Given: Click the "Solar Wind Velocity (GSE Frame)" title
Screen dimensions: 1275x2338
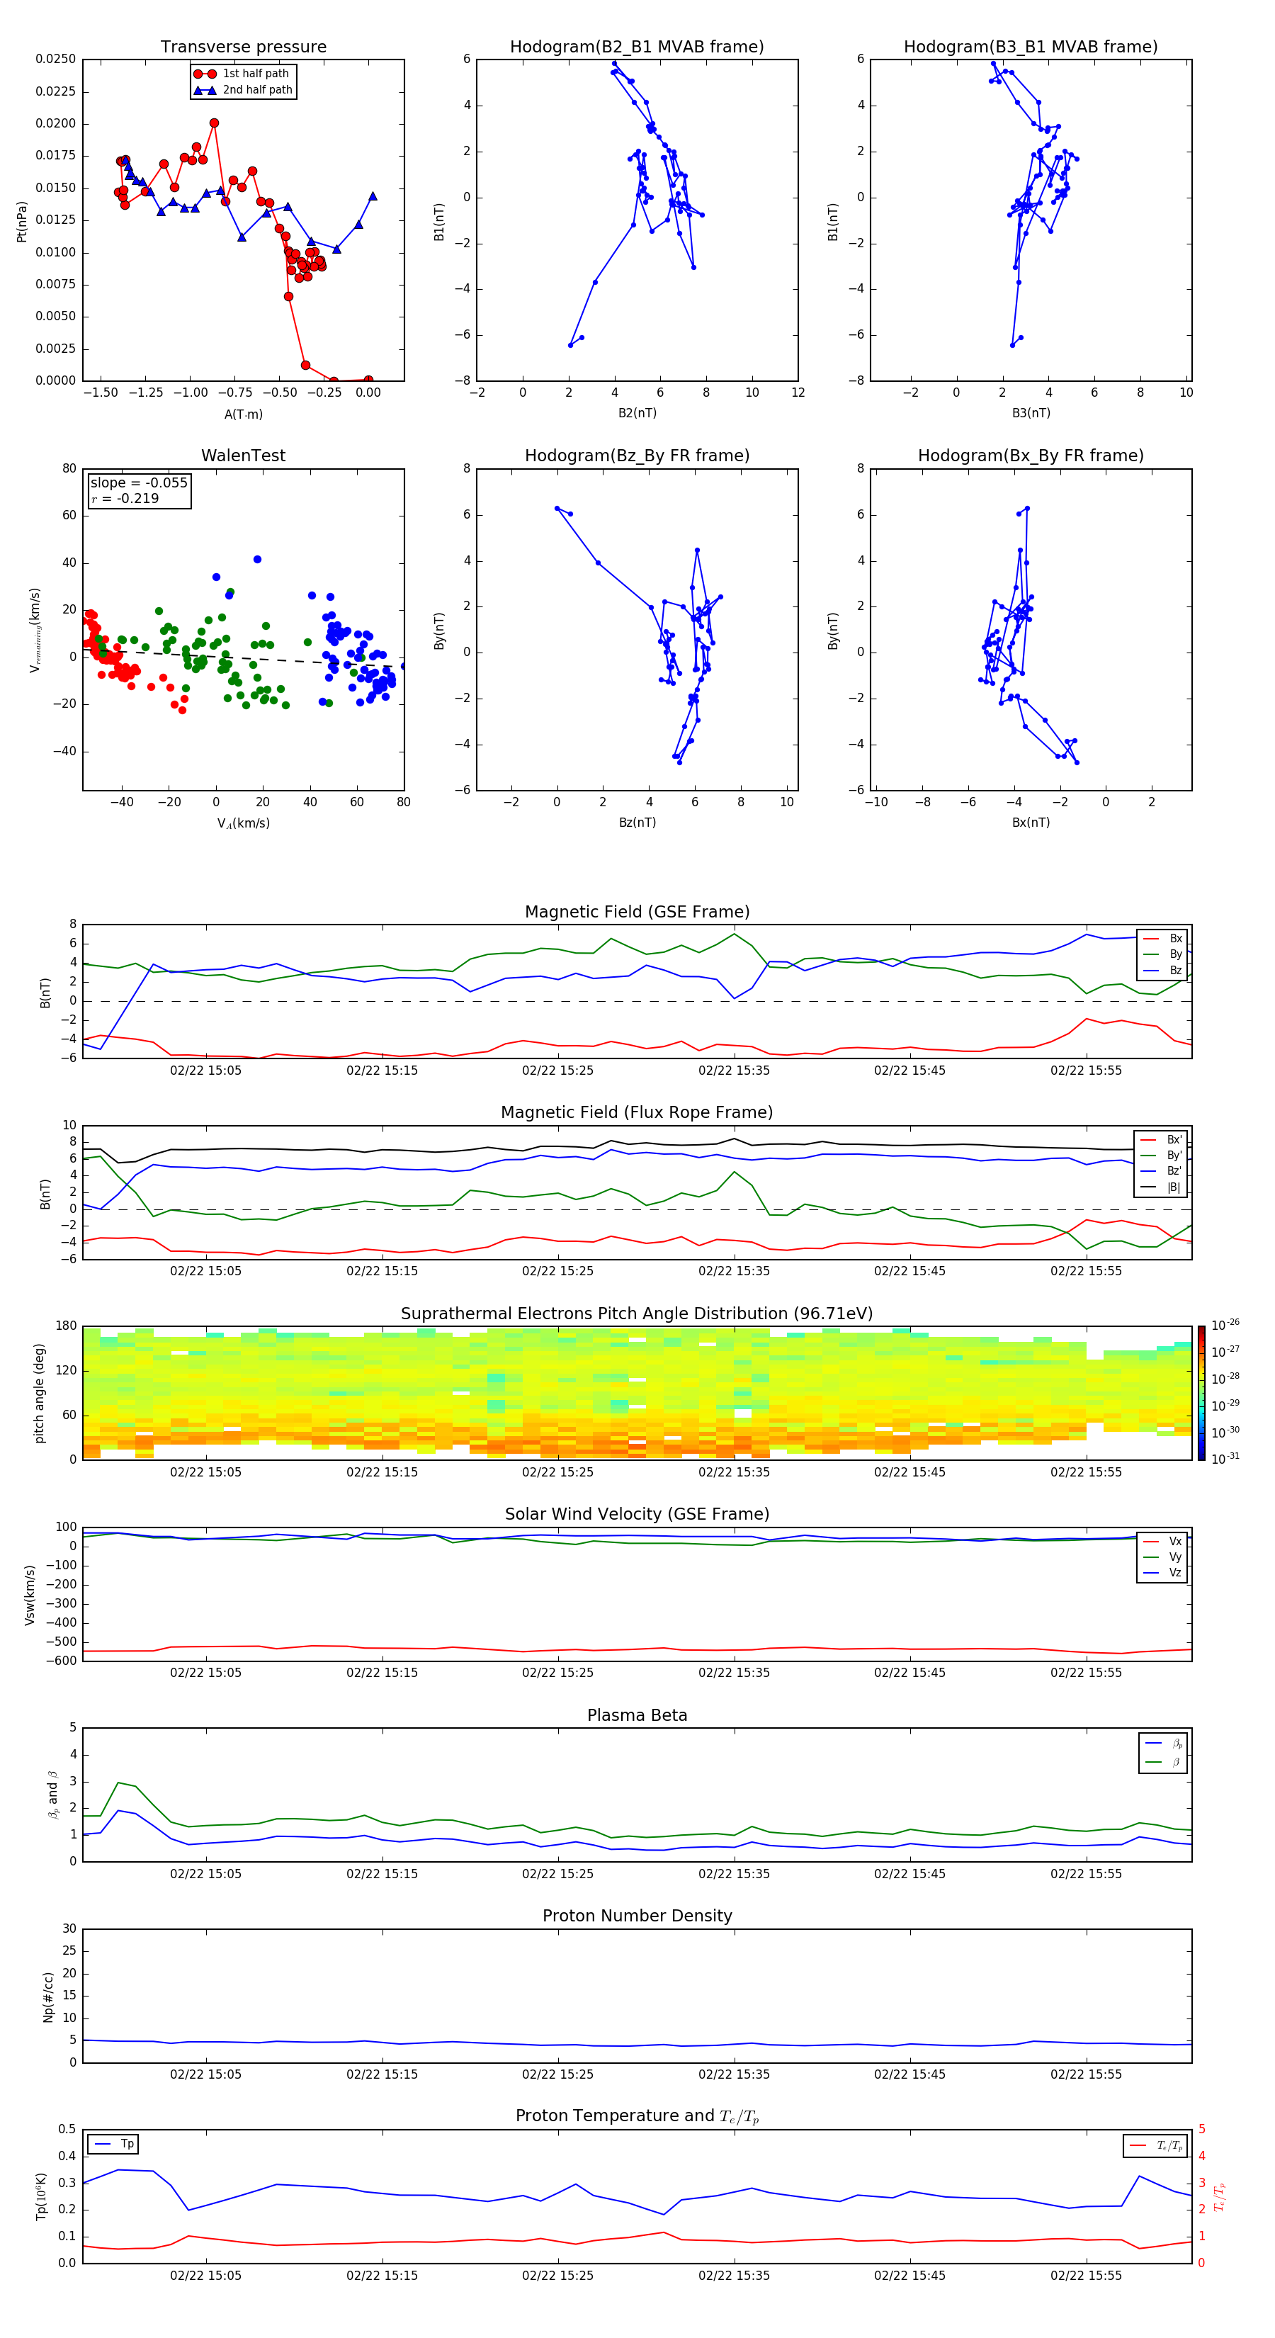Looking at the screenshot, I should (x=637, y=1514).
